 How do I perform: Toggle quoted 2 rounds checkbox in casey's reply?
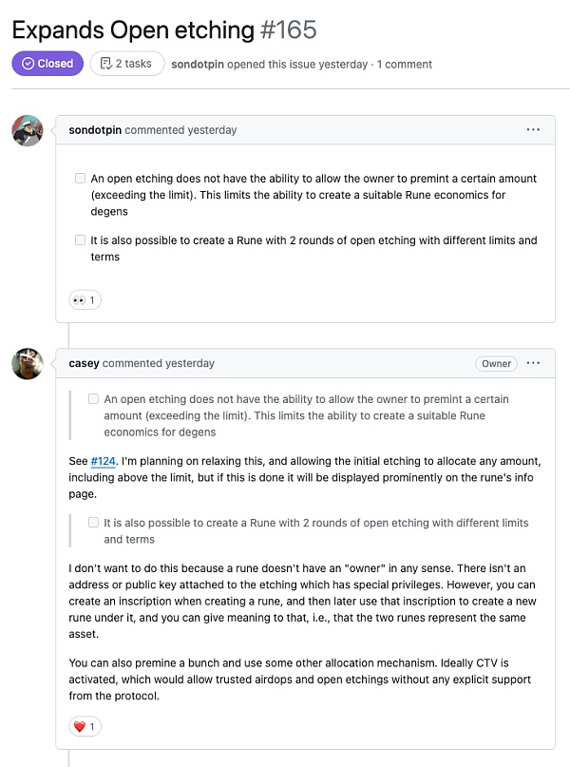[x=93, y=523]
